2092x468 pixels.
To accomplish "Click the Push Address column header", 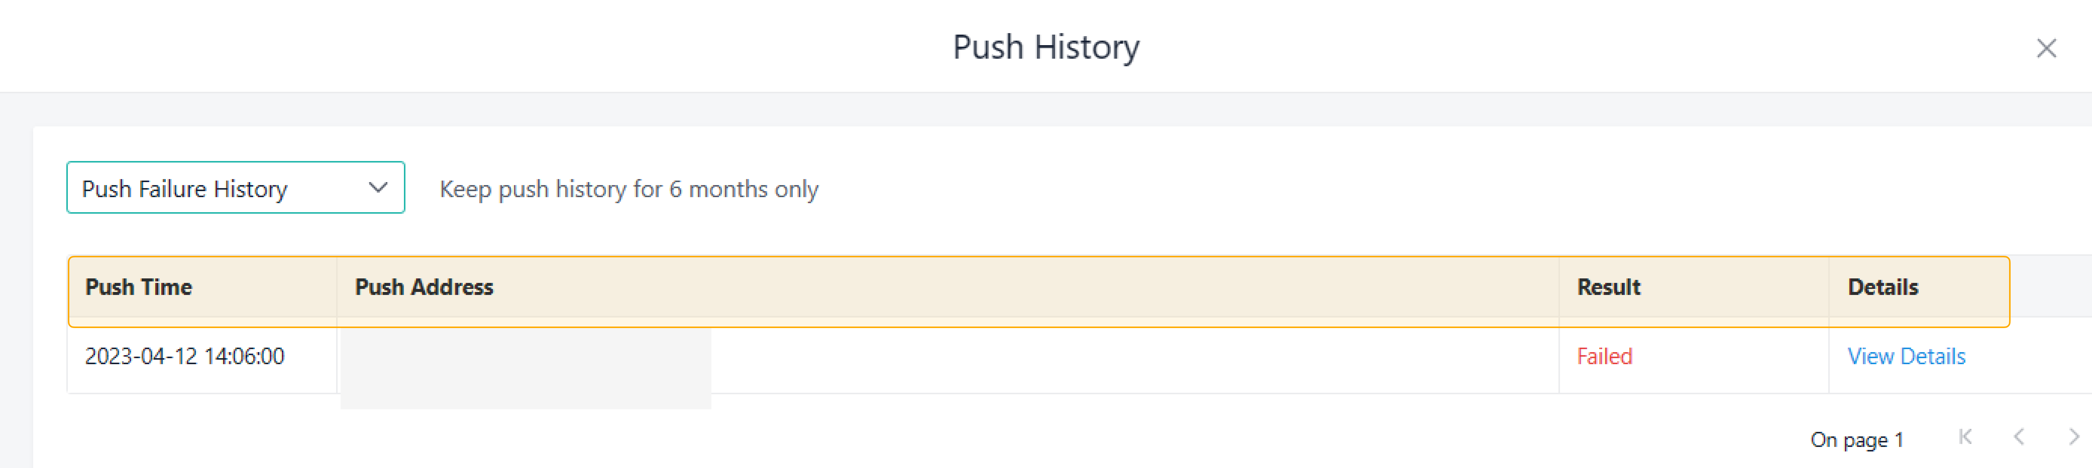I will coord(424,287).
